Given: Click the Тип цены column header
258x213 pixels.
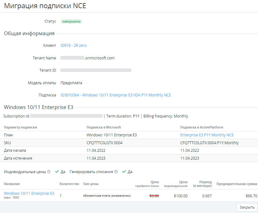Looking at the screenshot, I should click(x=91, y=184).
